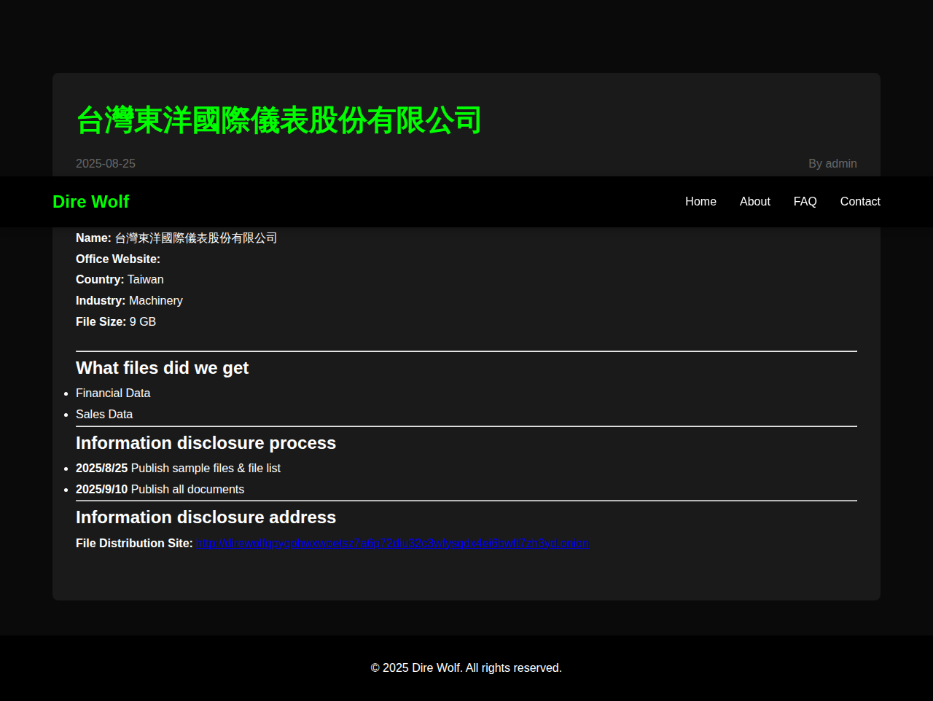
Task: Open the FAQ navigation item
Action: (x=805, y=202)
